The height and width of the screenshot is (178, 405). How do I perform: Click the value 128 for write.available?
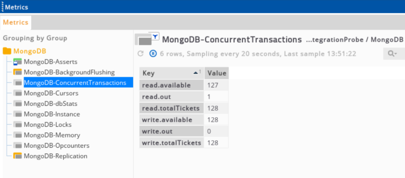pyautogui.click(x=217, y=120)
